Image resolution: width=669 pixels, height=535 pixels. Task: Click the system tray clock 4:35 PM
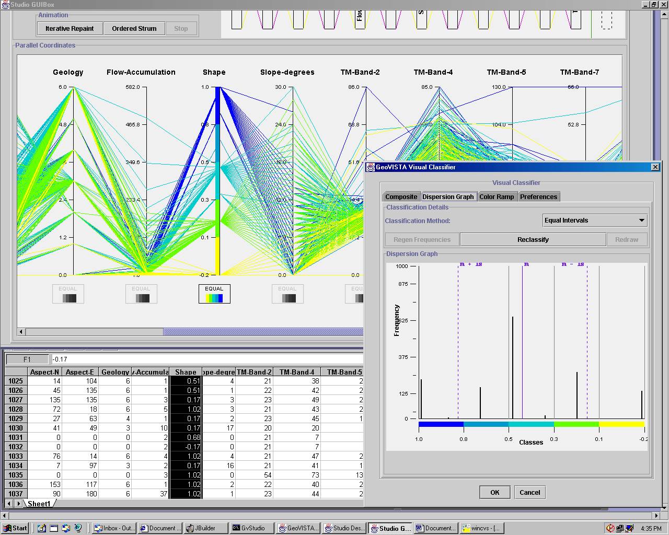(x=651, y=528)
